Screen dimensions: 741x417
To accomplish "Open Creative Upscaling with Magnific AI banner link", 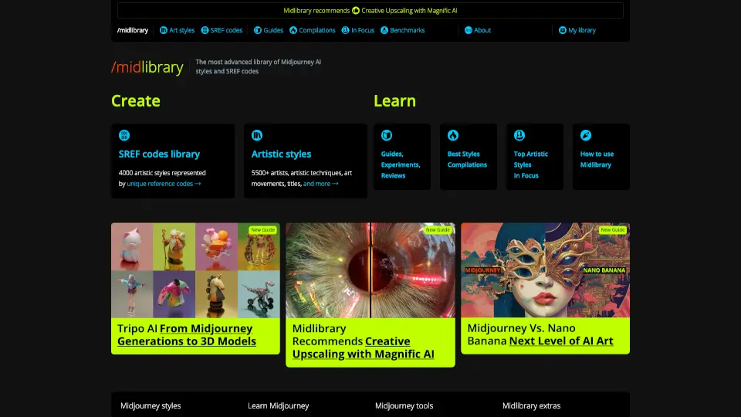I will [x=409, y=10].
